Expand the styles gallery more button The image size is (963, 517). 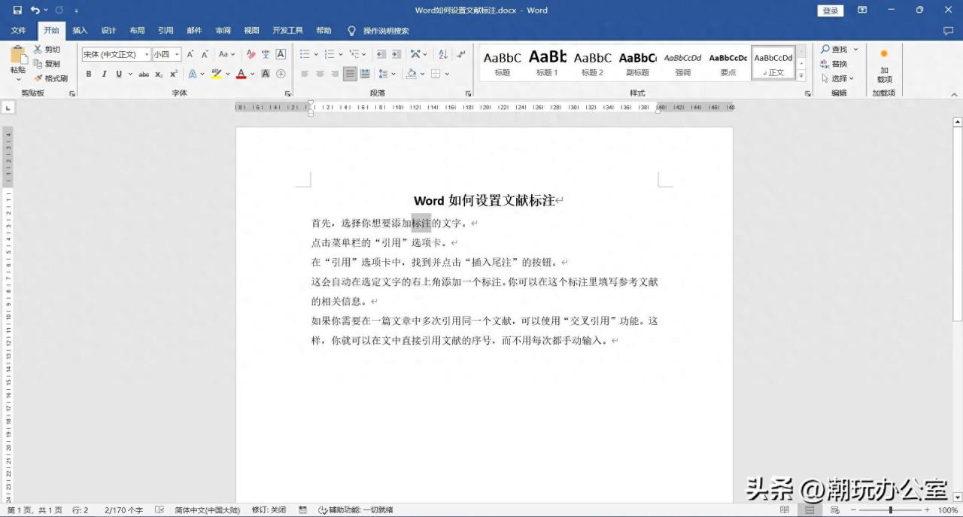pyautogui.click(x=801, y=77)
